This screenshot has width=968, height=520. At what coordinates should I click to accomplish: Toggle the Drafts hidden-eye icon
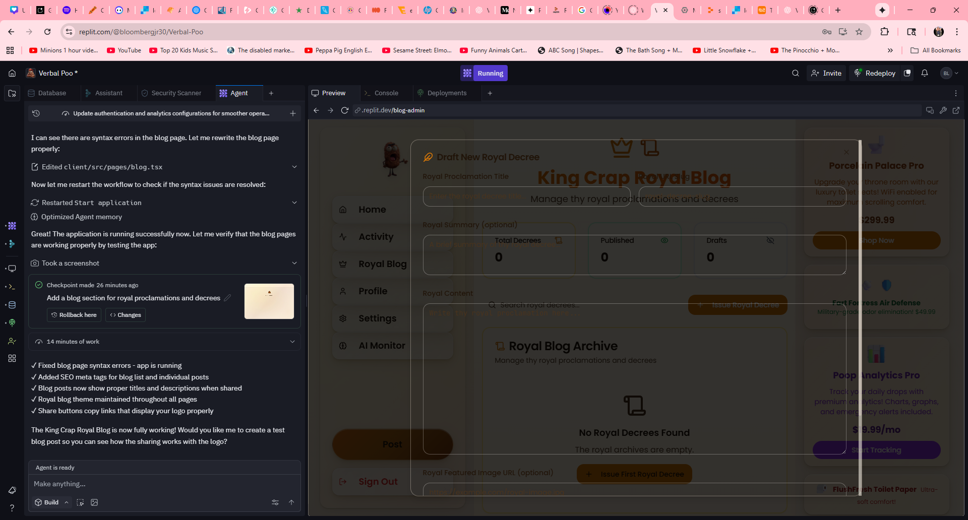(x=770, y=240)
